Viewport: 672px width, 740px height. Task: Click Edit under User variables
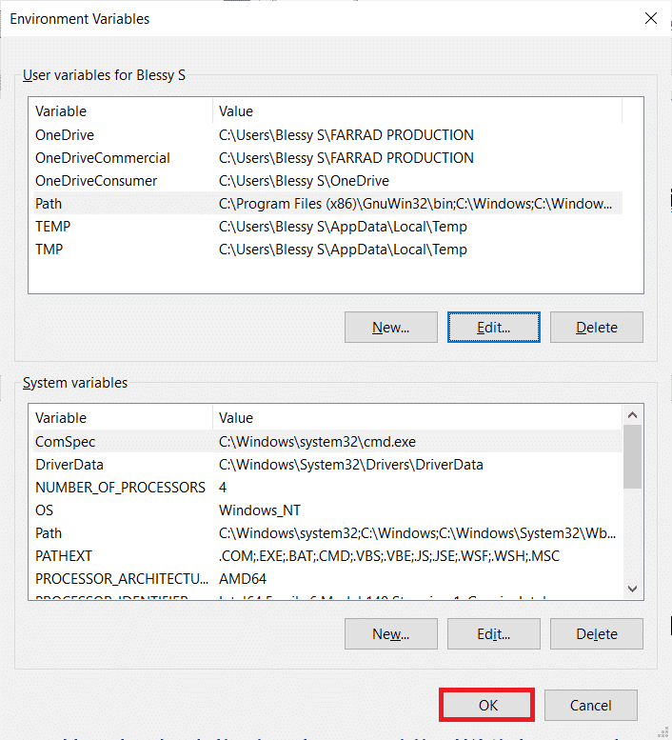(494, 327)
